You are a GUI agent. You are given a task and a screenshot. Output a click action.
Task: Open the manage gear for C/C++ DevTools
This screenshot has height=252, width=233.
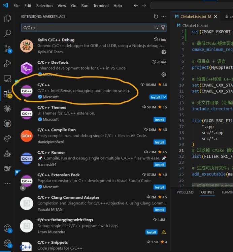click(164, 74)
